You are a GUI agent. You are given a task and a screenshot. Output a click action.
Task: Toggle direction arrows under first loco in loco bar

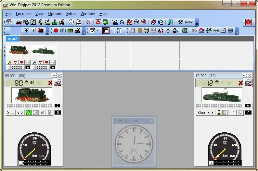[16, 62]
